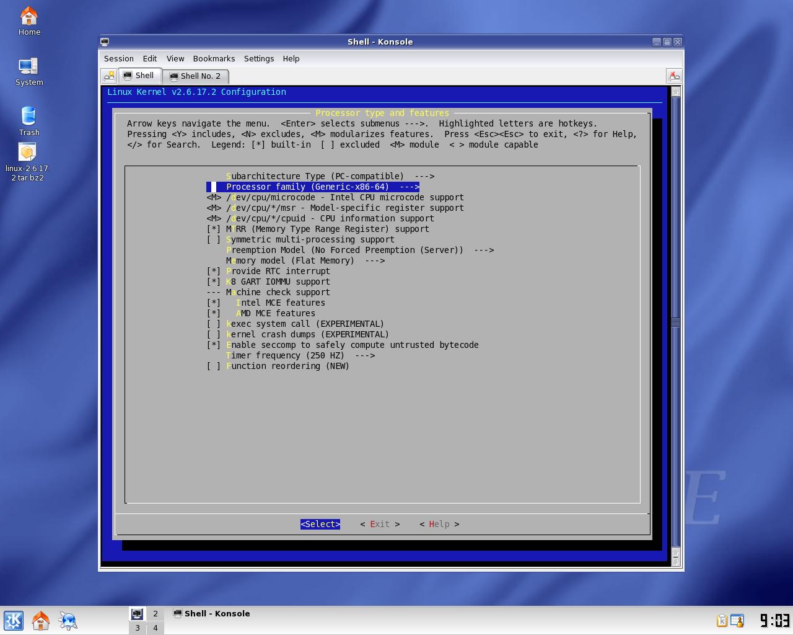This screenshot has height=635, width=793.
Task: Open the Session menu
Action: click(x=119, y=58)
